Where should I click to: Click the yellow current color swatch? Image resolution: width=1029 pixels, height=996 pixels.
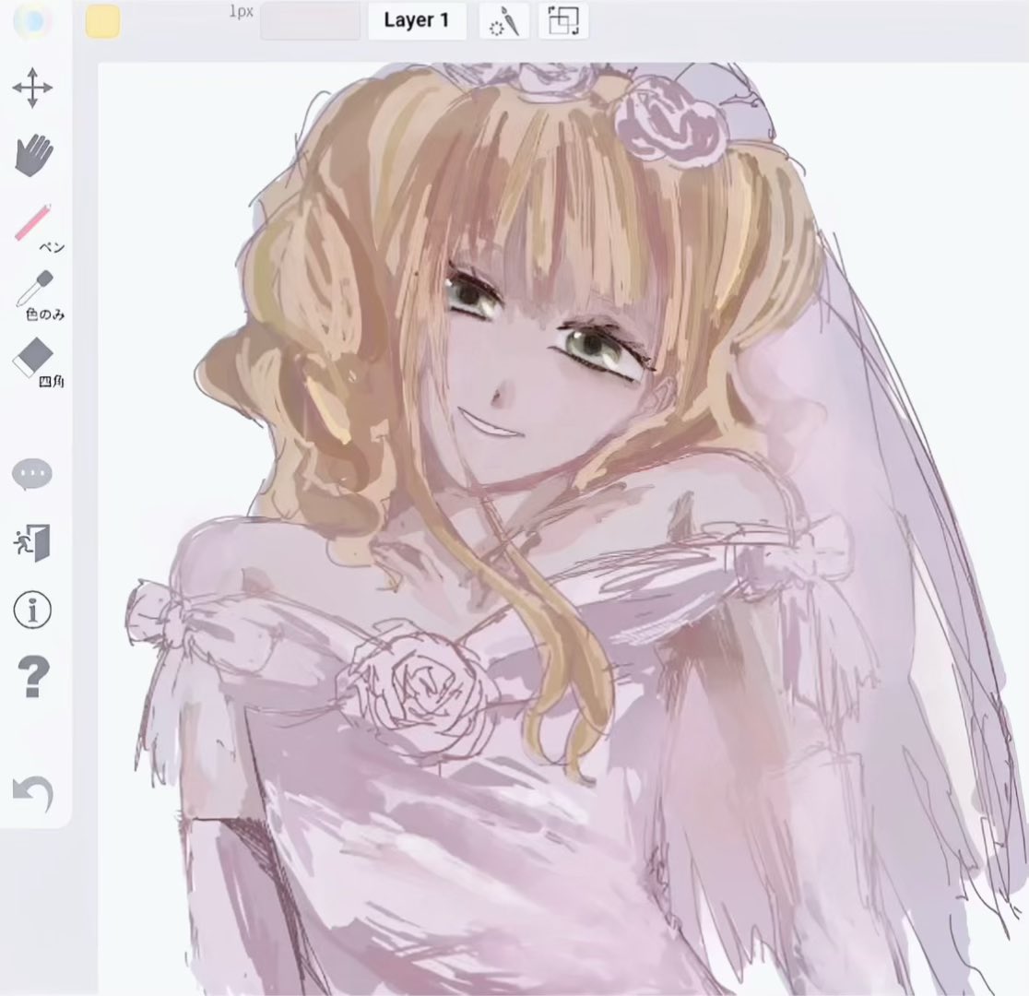[102, 21]
